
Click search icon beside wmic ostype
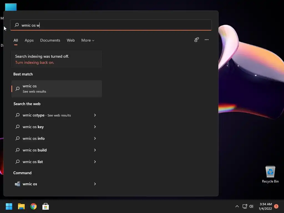coord(17,115)
